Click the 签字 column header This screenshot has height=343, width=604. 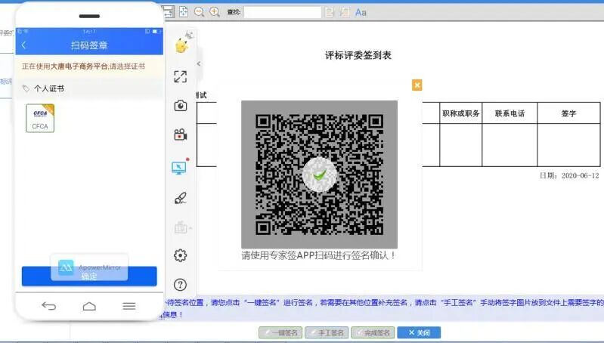pos(568,113)
